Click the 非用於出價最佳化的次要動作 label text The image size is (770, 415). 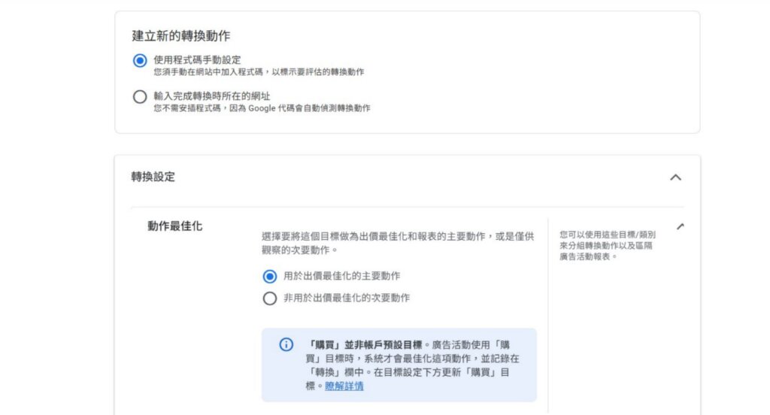(346, 298)
